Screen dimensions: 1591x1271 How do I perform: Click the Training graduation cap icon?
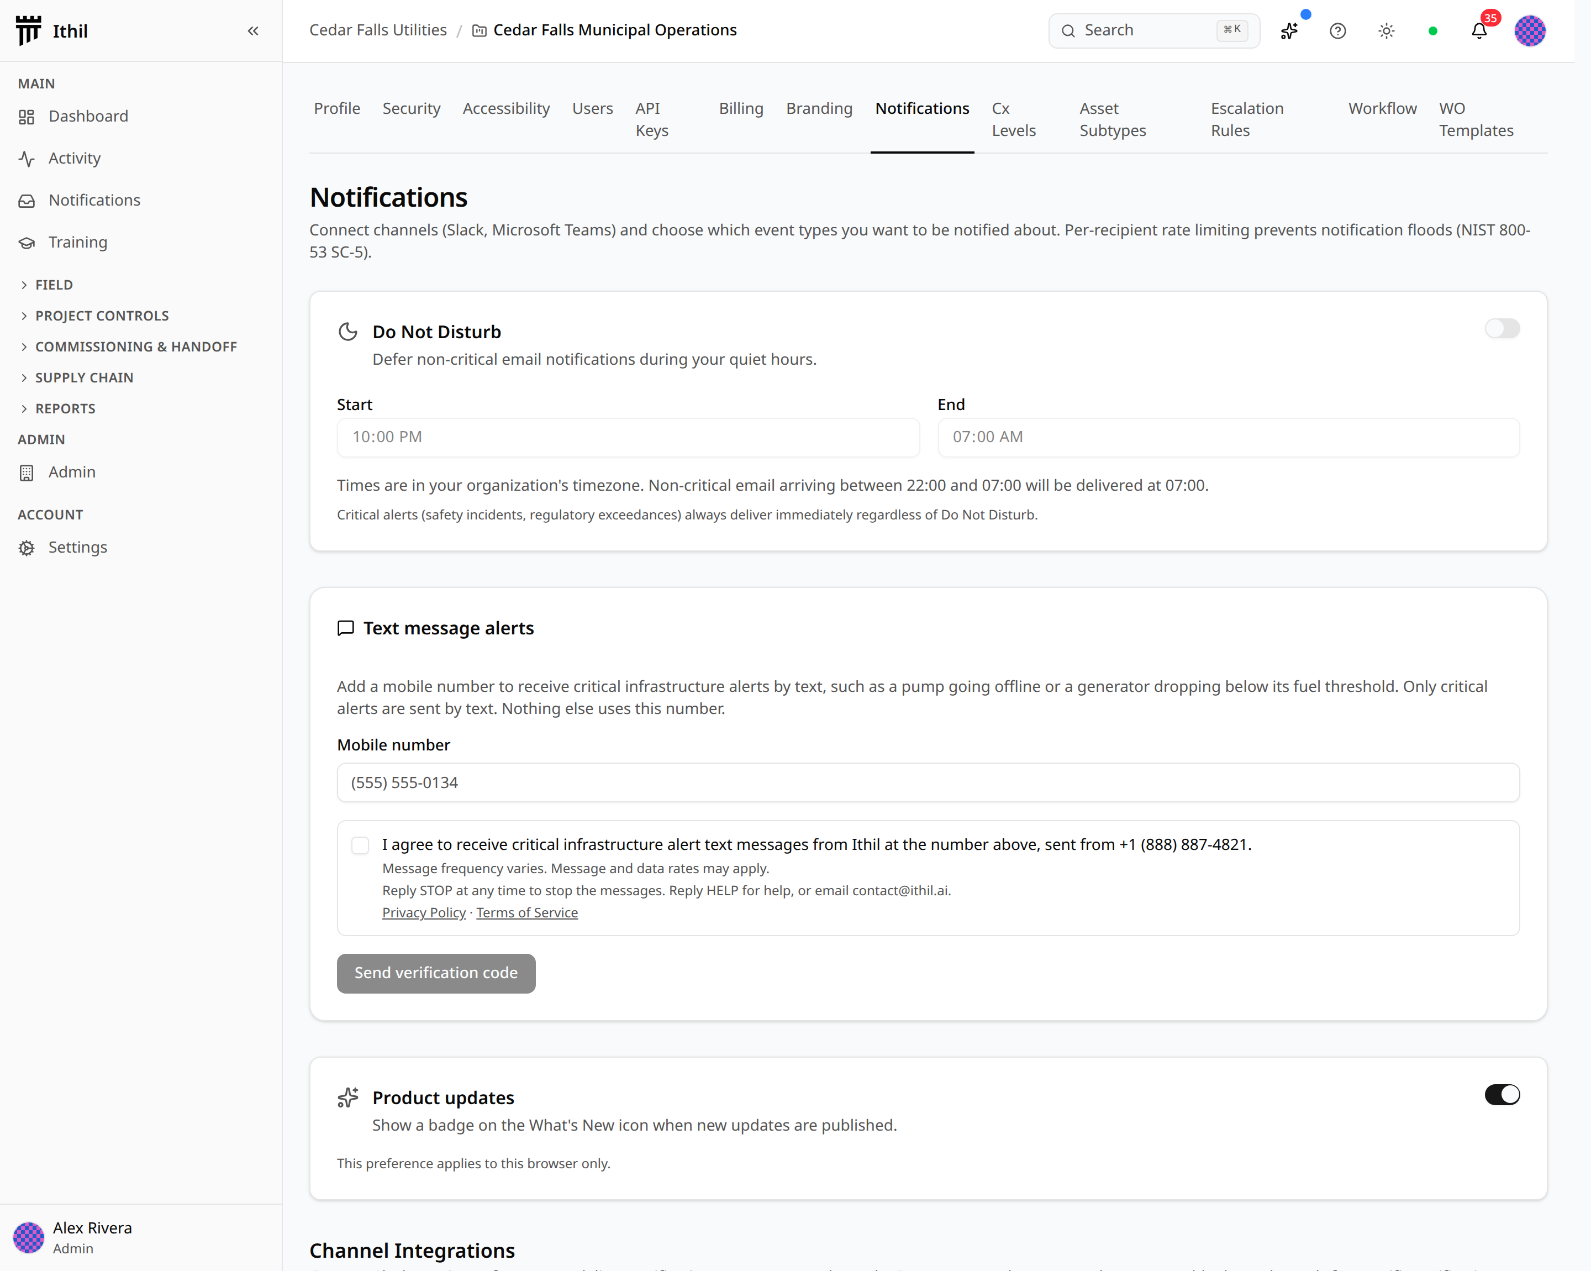pyautogui.click(x=27, y=243)
